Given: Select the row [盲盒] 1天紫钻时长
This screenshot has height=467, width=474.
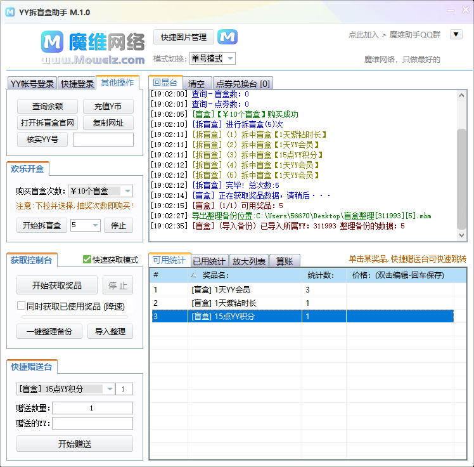Looking at the screenshot, I should pos(302,303).
